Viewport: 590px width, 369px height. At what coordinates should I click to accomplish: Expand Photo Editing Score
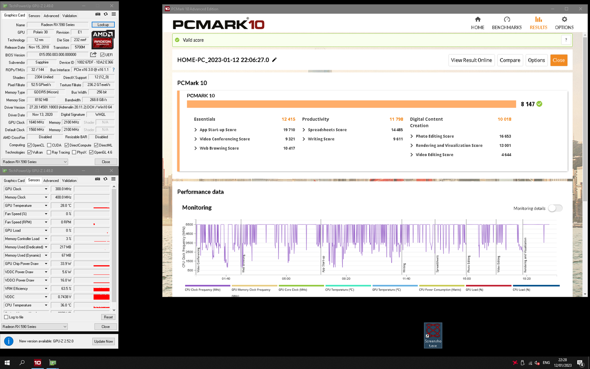click(x=412, y=136)
